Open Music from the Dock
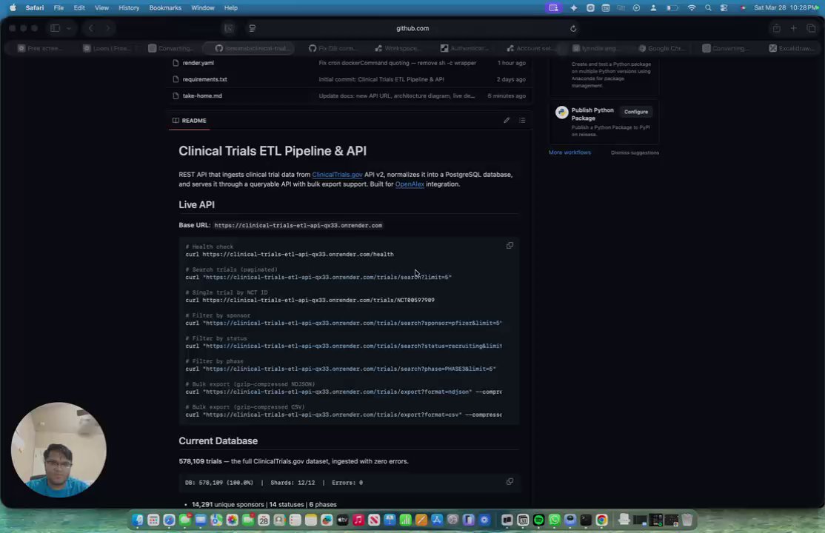Screen dimensions: 825x533 click(x=358, y=520)
